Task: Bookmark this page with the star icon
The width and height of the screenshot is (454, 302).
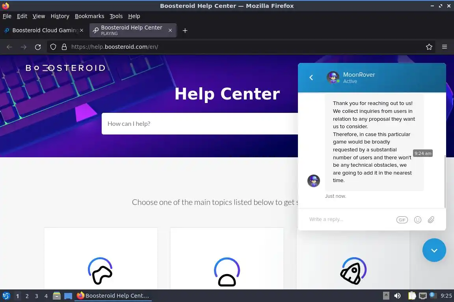Action: [429, 47]
